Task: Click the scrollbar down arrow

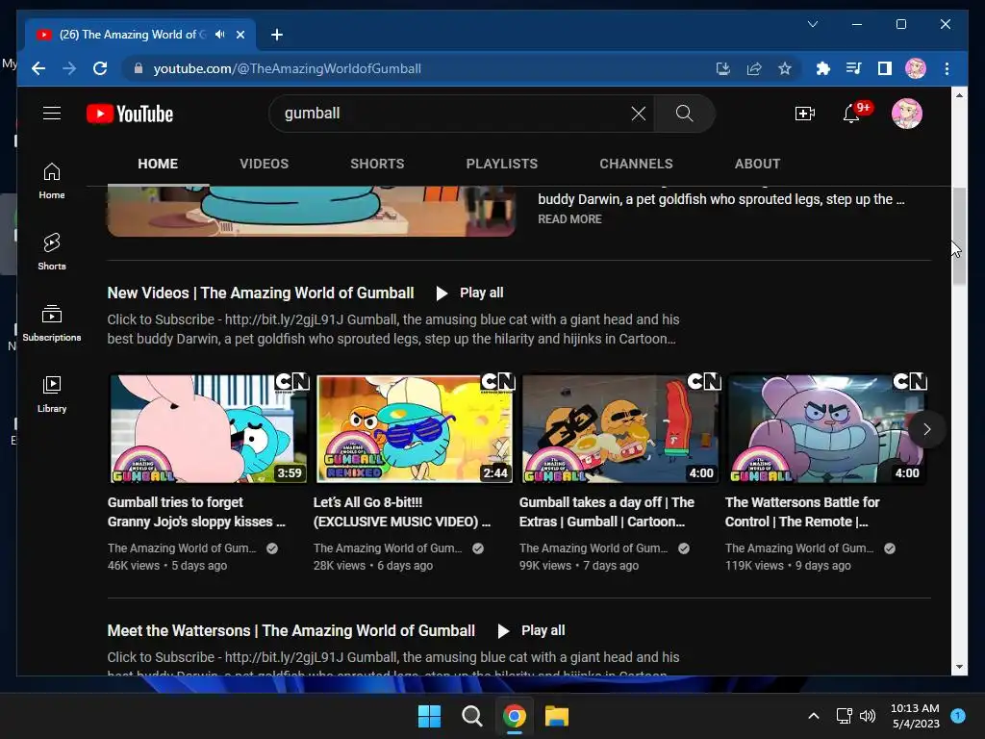Action: pyautogui.click(x=959, y=667)
